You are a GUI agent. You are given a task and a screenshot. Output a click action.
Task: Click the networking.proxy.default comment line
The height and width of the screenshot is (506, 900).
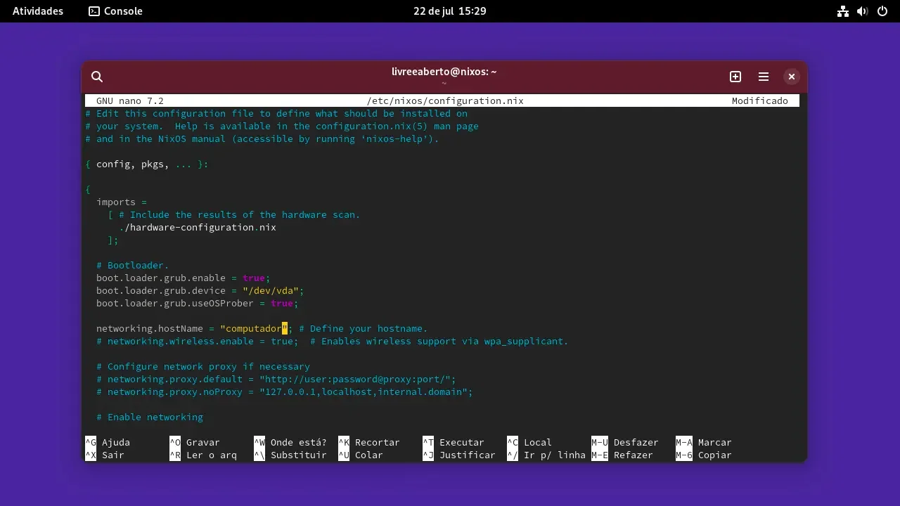276,379
